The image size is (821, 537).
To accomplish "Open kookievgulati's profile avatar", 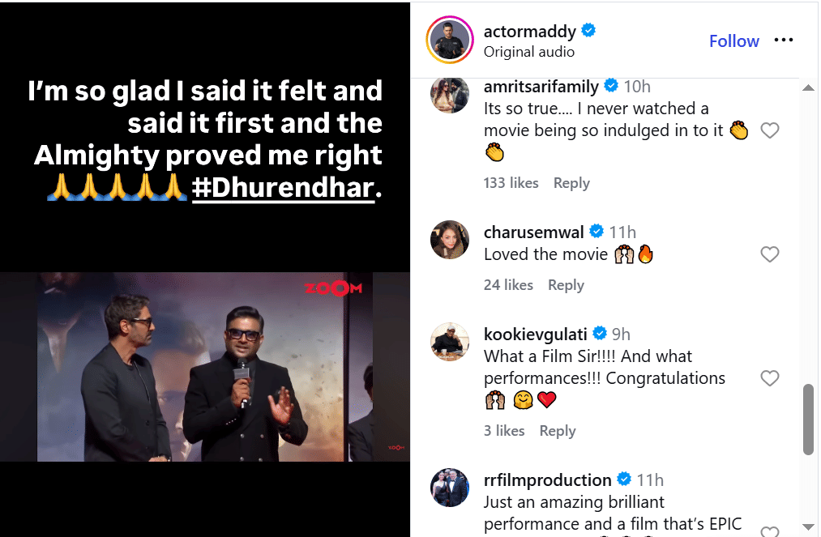I will [x=449, y=342].
